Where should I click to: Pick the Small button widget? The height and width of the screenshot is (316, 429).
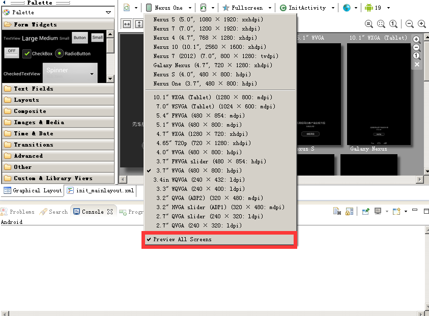coord(97,37)
